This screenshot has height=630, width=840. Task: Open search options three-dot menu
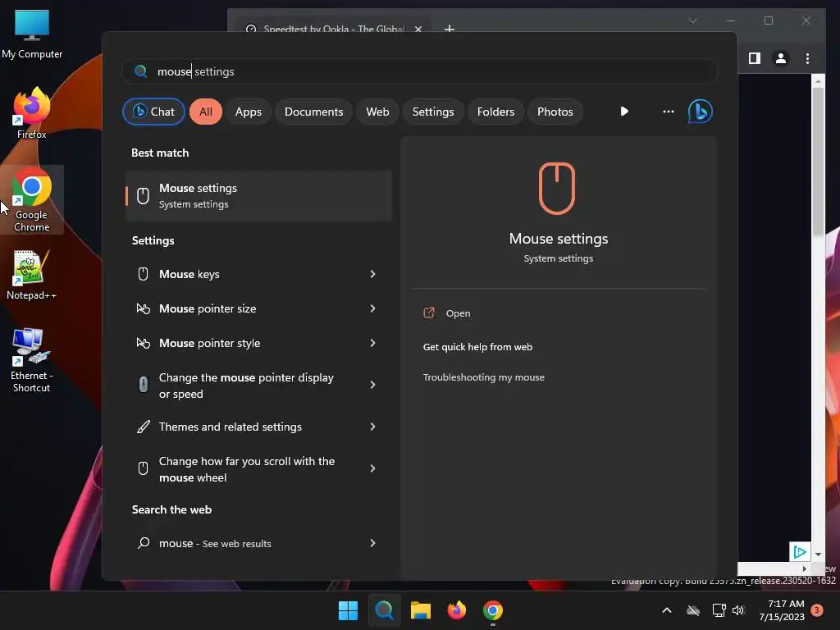668,112
